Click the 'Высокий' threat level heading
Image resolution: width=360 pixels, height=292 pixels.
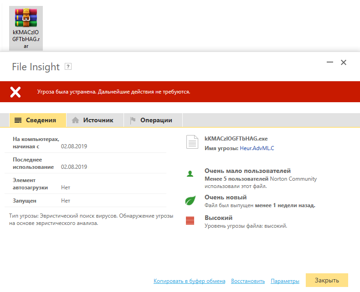218,218
